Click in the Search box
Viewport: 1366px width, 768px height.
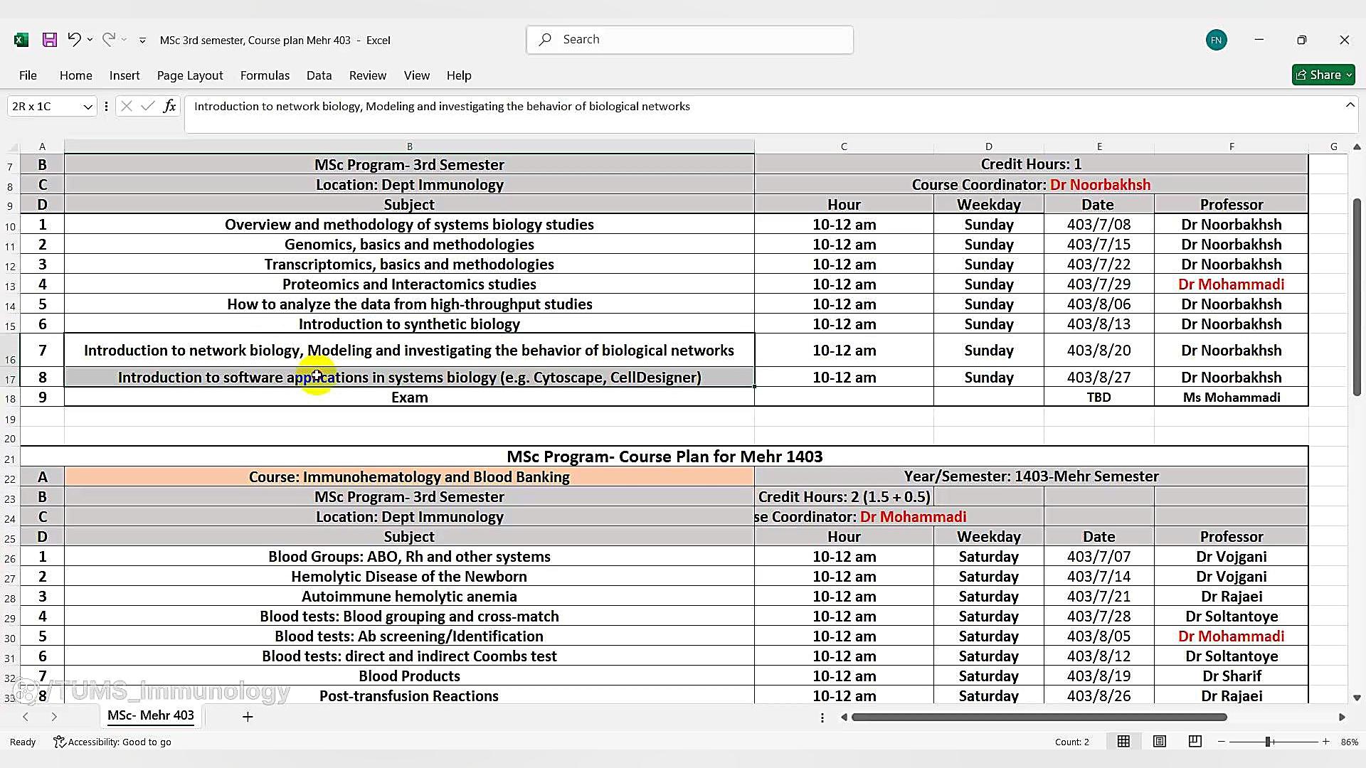coord(690,40)
